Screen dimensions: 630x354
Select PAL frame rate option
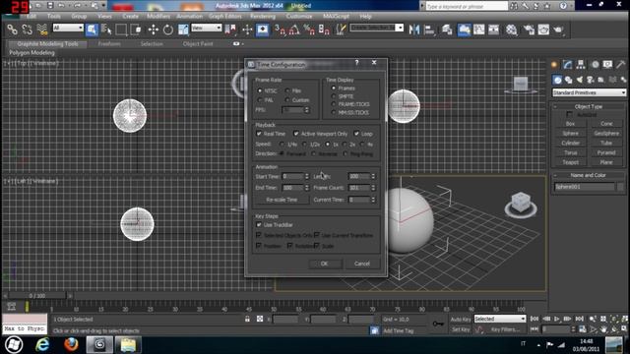260,100
